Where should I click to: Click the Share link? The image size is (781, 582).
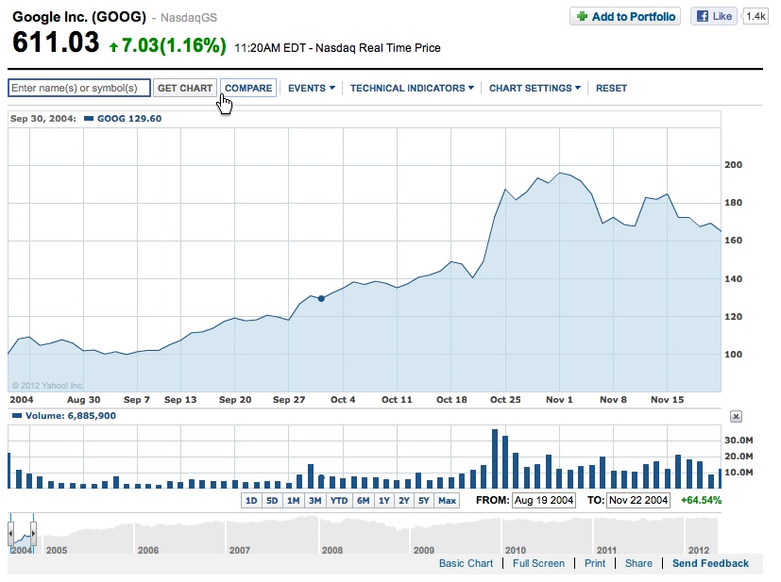[638, 563]
